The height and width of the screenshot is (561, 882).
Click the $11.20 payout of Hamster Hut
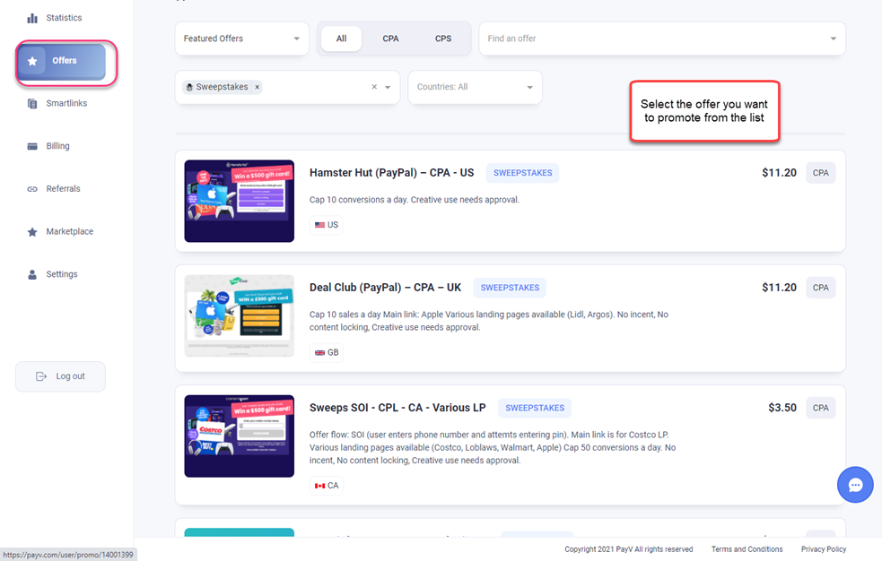point(779,173)
